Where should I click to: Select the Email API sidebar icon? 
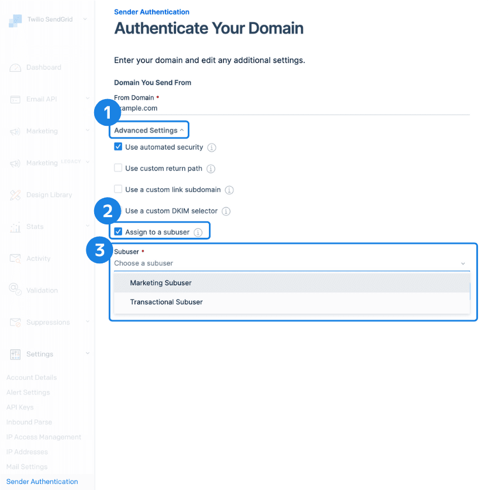click(15, 99)
